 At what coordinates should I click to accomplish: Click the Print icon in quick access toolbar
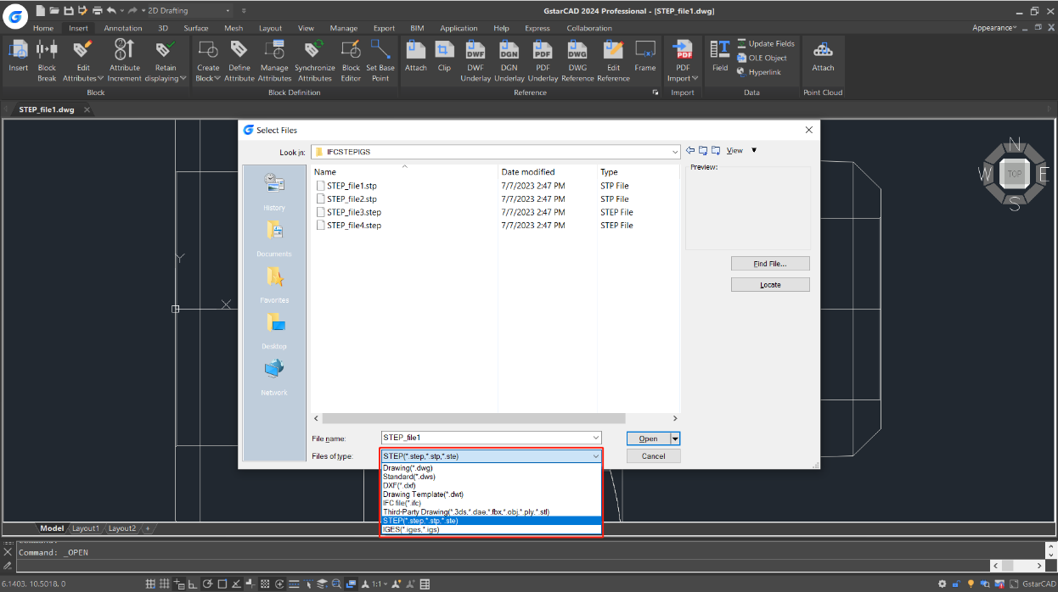[97, 10]
